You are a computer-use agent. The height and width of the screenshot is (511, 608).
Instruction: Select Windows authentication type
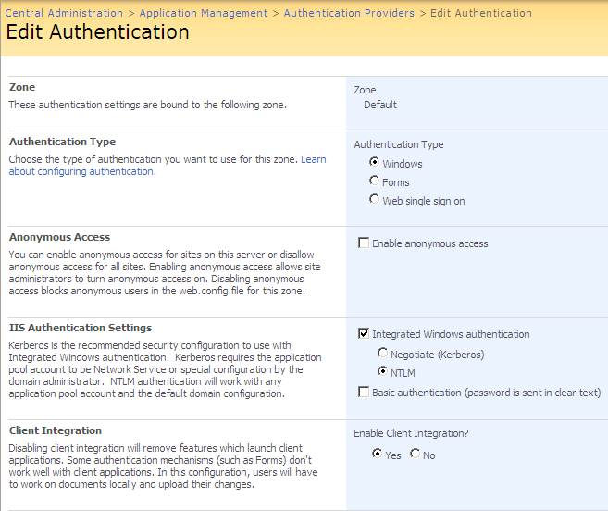374,162
